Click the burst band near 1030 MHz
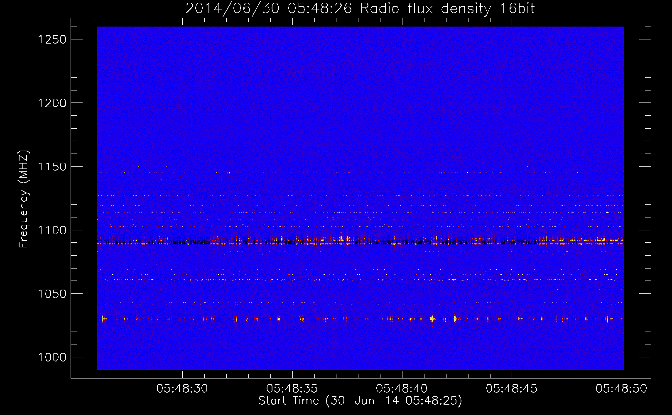The width and height of the screenshot is (672, 415). [x=360, y=319]
